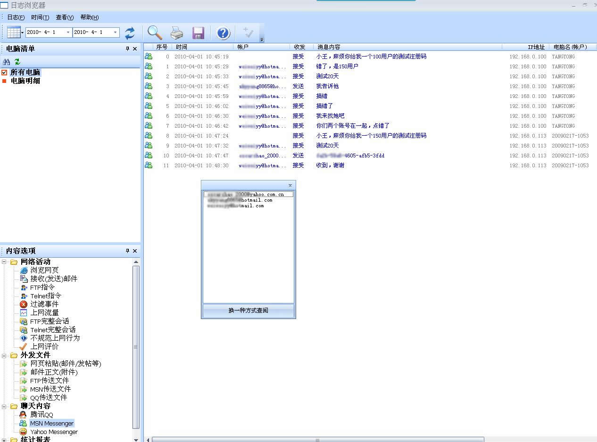Image resolution: width=597 pixels, height=442 pixels.
Task: Close the 电脑清单 panel
Action: (135, 49)
